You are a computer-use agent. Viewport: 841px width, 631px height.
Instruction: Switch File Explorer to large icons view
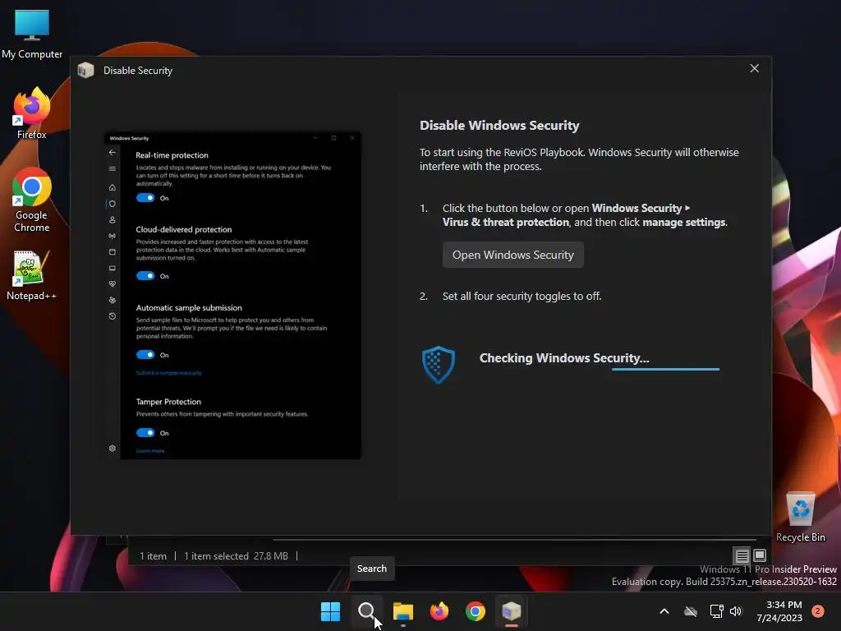(760, 555)
